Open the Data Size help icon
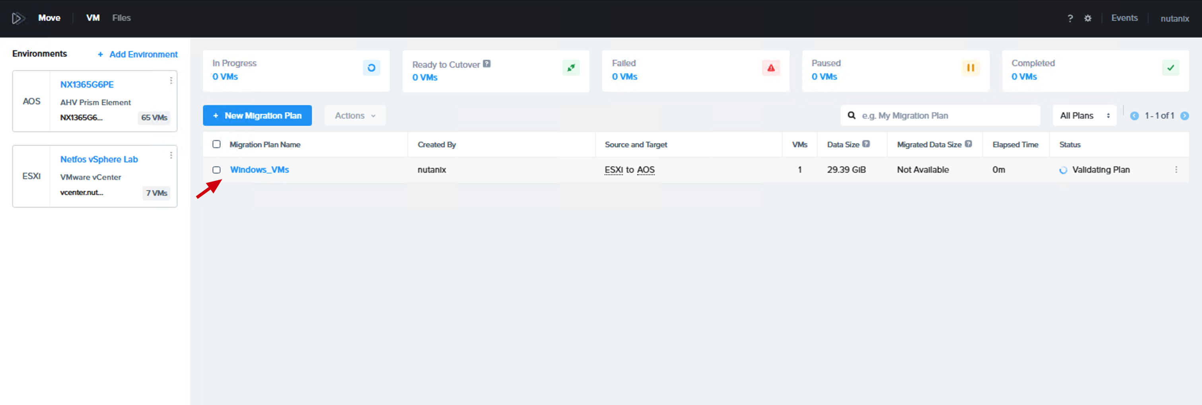1202x405 pixels. click(866, 144)
